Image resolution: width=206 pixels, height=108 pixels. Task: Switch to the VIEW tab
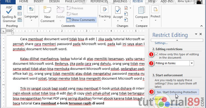click(152, 2)
